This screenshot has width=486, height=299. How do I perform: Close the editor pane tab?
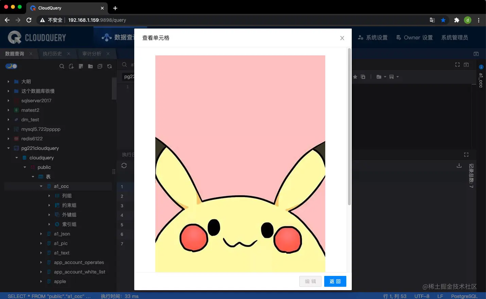[466, 65]
